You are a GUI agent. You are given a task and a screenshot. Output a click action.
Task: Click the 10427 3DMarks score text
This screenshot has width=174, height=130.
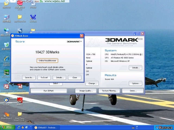[x=47, y=52]
